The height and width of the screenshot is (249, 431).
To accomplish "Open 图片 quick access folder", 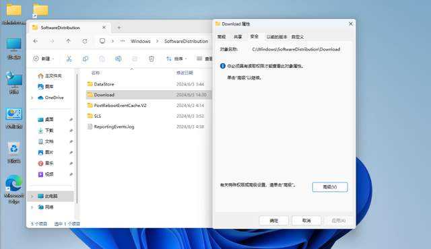I will pyautogui.click(x=46, y=152).
